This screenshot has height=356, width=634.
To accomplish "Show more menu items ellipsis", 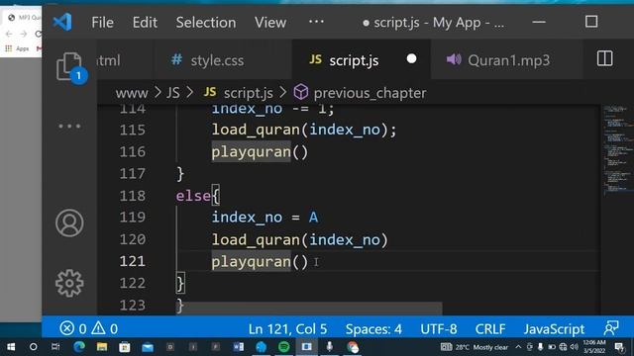I will [316, 22].
